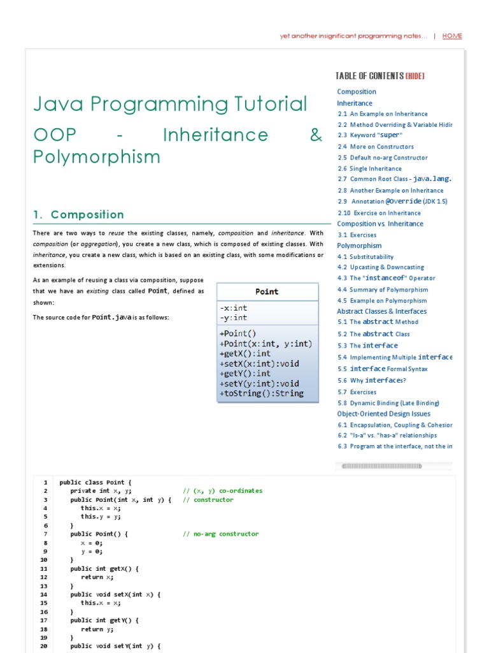Jump to Polymorphism section

tap(359, 246)
